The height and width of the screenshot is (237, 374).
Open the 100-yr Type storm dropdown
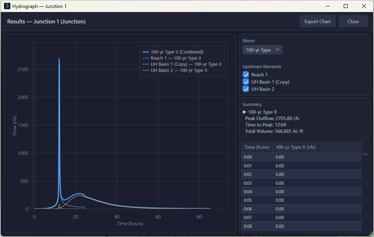(x=262, y=49)
